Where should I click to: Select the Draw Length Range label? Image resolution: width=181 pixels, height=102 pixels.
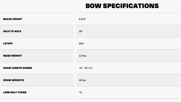pyautogui.click(x=18, y=68)
